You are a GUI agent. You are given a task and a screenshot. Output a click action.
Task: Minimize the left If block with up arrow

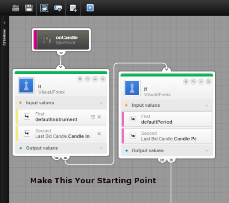[95, 79]
